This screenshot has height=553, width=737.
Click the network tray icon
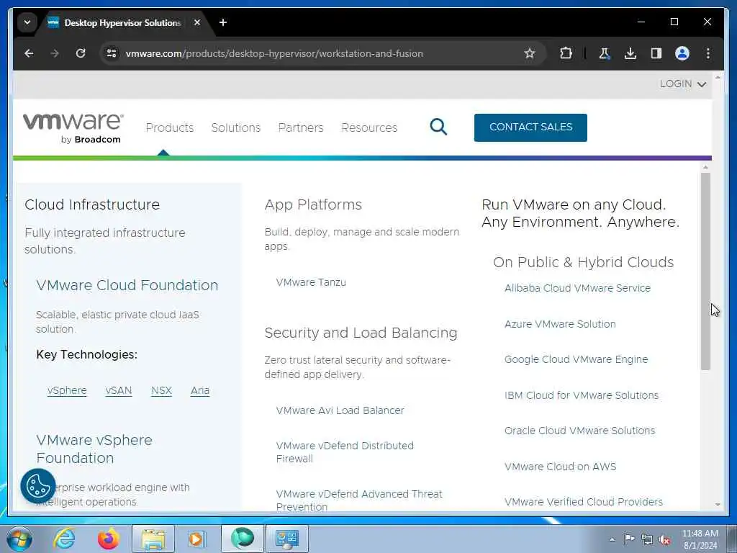pos(647,539)
